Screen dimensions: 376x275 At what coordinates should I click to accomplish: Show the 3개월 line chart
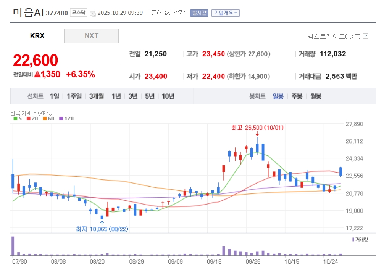coord(97,96)
